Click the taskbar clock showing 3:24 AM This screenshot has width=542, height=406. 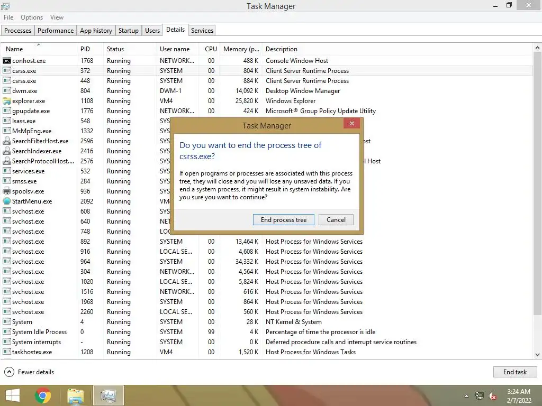point(519,396)
